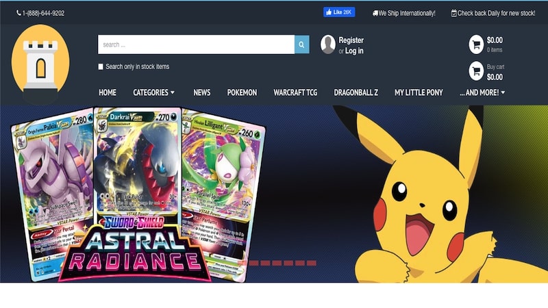The image size is (548, 308).
Task: Expand the ...And More! dropdown menu
Action: 482,92
